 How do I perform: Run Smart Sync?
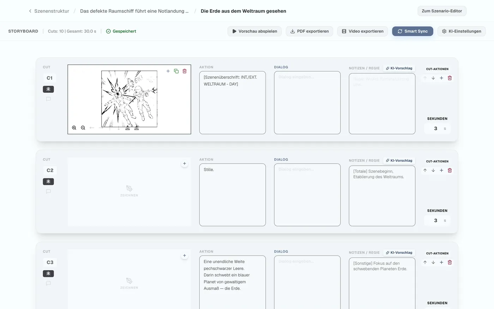pyautogui.click(x=412, y=31)
